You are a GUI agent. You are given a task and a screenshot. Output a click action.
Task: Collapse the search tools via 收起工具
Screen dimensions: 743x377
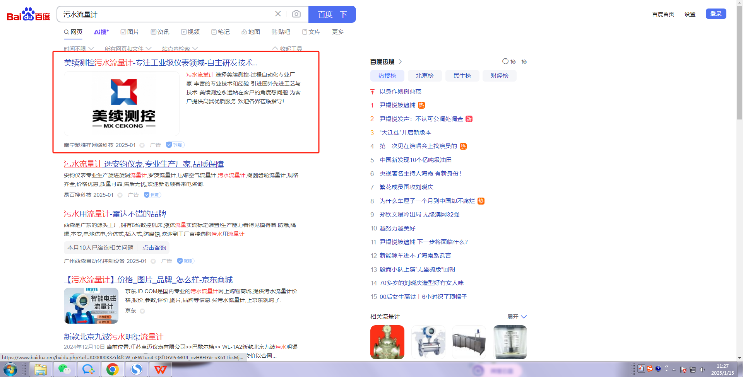[x=287, y=49]
